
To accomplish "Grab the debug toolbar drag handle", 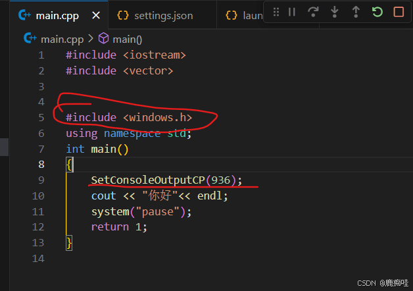I will point(276,12).
